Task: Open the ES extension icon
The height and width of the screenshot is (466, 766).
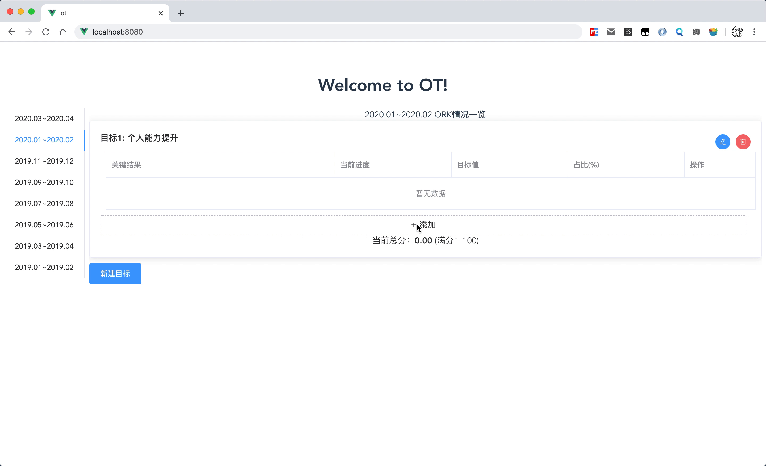Action: [628, 32]
